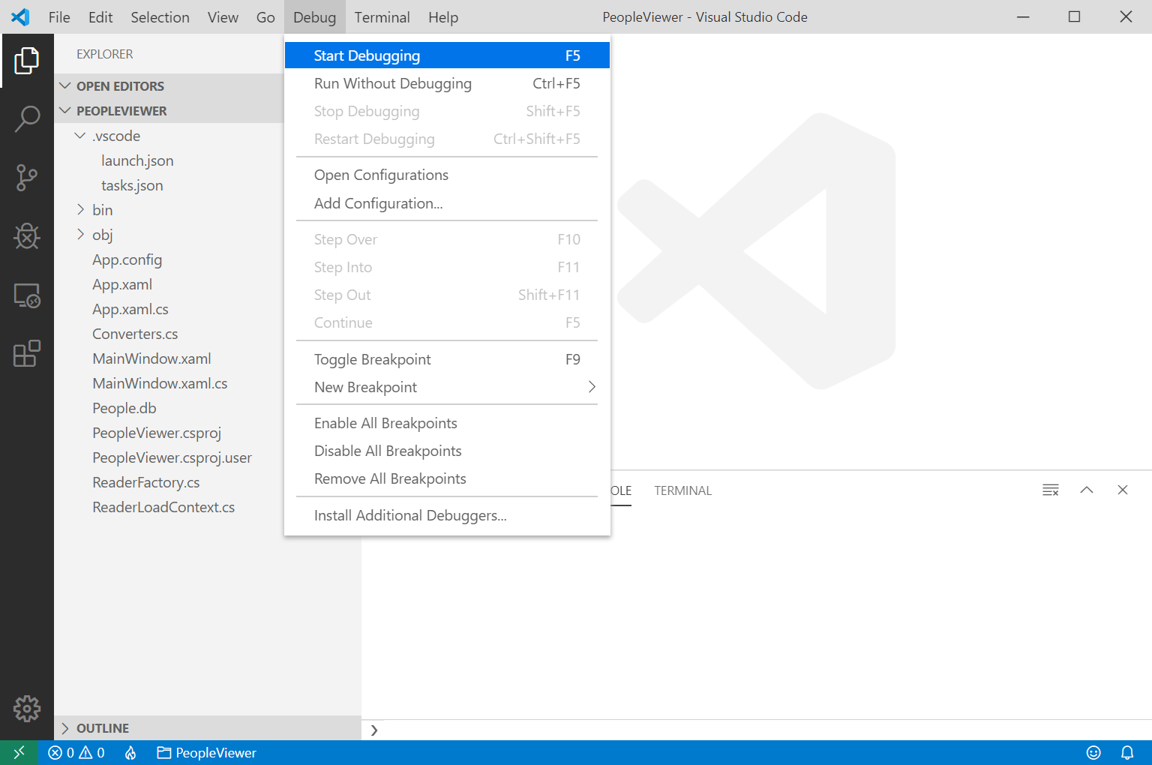Check errors and warnings in status bar
Screen dimensions: 1152x765
tap(75, 752)
